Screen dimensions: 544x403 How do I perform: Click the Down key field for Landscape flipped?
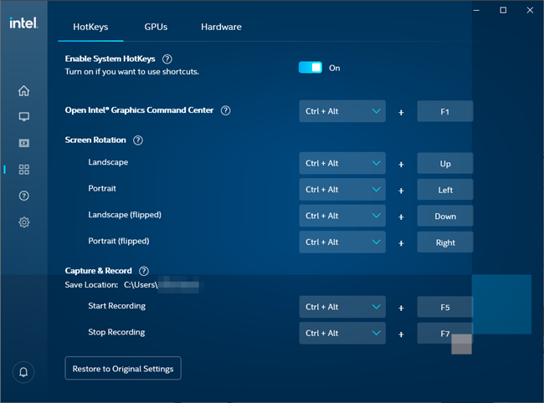(x=444, y=217)
